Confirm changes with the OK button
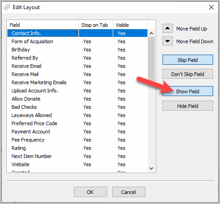 click(x=90, y=192)
